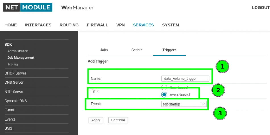Open the HOME menu
Image resolution: width=270 pixels, height=135 pixels.
coord(11,25)
